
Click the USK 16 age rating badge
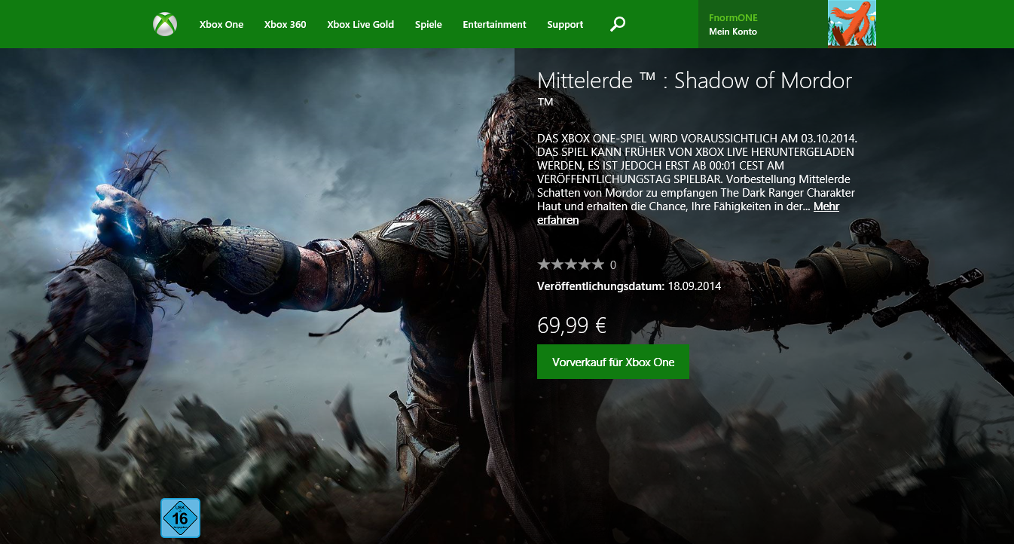pyautogui.click(x=180, y=518)
